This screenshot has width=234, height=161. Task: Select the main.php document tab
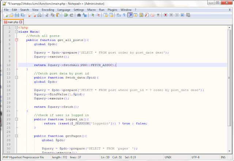(x=13, y=22)
